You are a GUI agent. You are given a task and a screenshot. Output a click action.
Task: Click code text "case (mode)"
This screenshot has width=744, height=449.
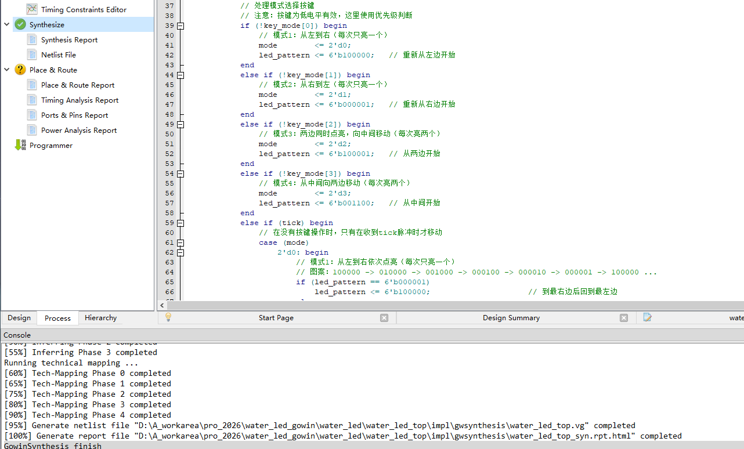[x=284, y=242]
